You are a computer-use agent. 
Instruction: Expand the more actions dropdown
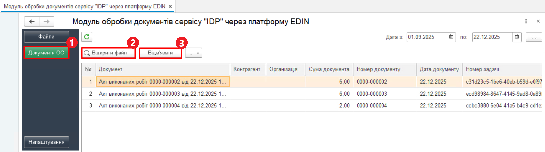194,53
